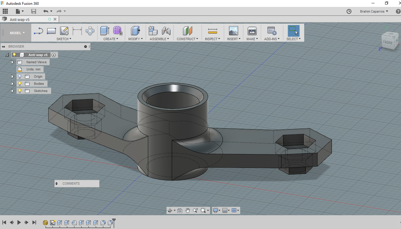The width and height of the screenshot is (401, 229).
Task: Open the MODIFY menu
Action: click(x=136, y=39)
